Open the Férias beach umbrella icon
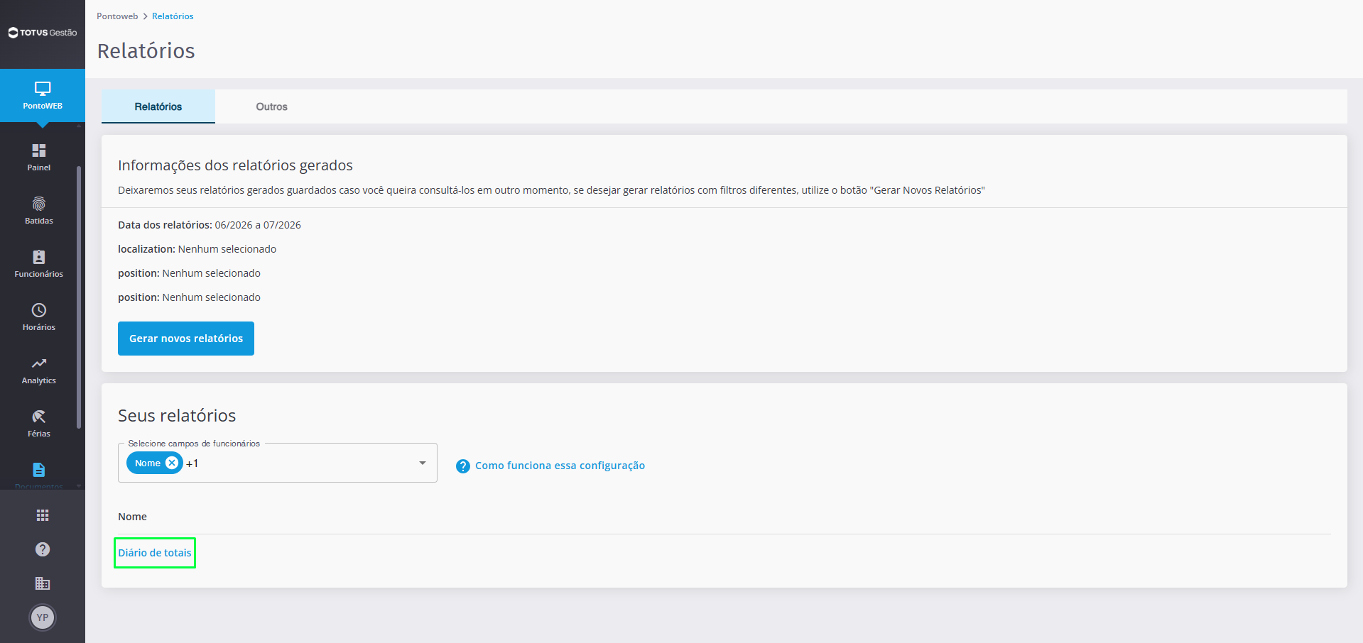 [x=39, y=417]
